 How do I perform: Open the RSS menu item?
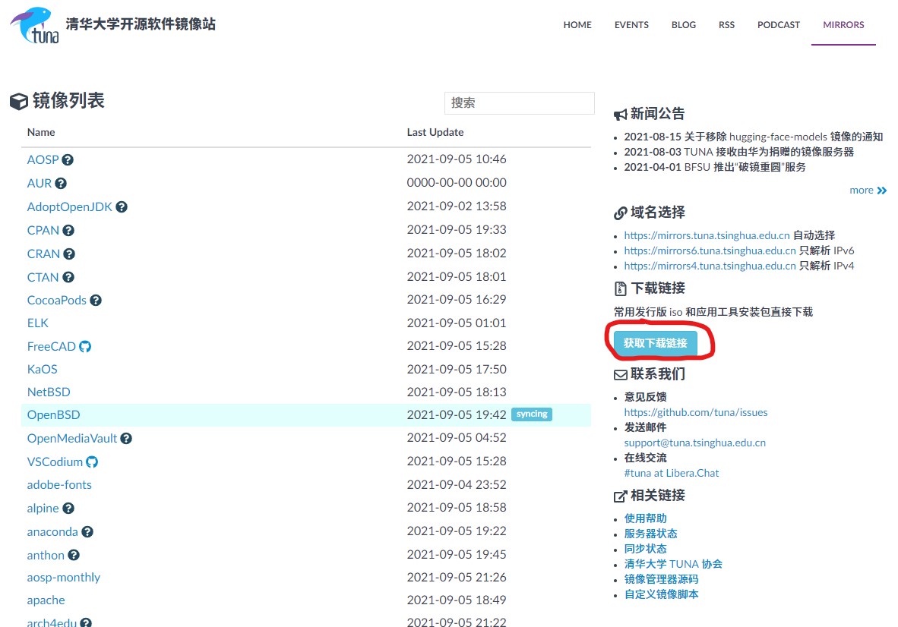[x=727, y=25]
